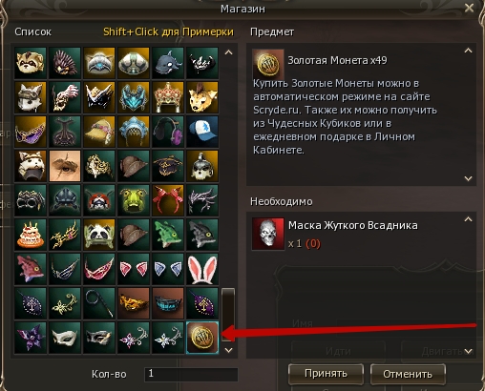This screenshot has height=391, width=485.
Task: Click the Принять button
Action: (326, 374)
